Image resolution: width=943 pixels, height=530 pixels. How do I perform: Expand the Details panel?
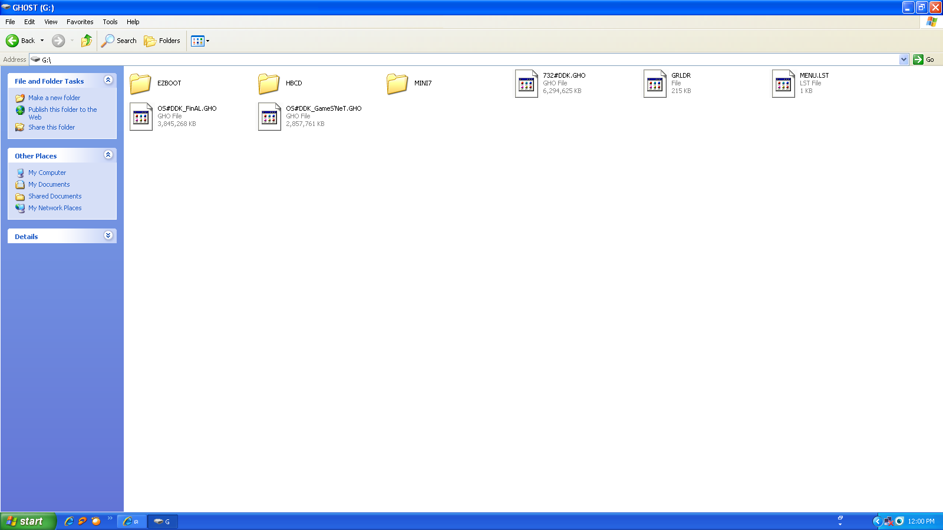[x=108, y=236]
